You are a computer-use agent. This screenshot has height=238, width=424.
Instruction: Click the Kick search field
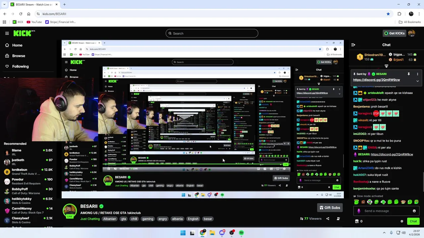[212, 33]
